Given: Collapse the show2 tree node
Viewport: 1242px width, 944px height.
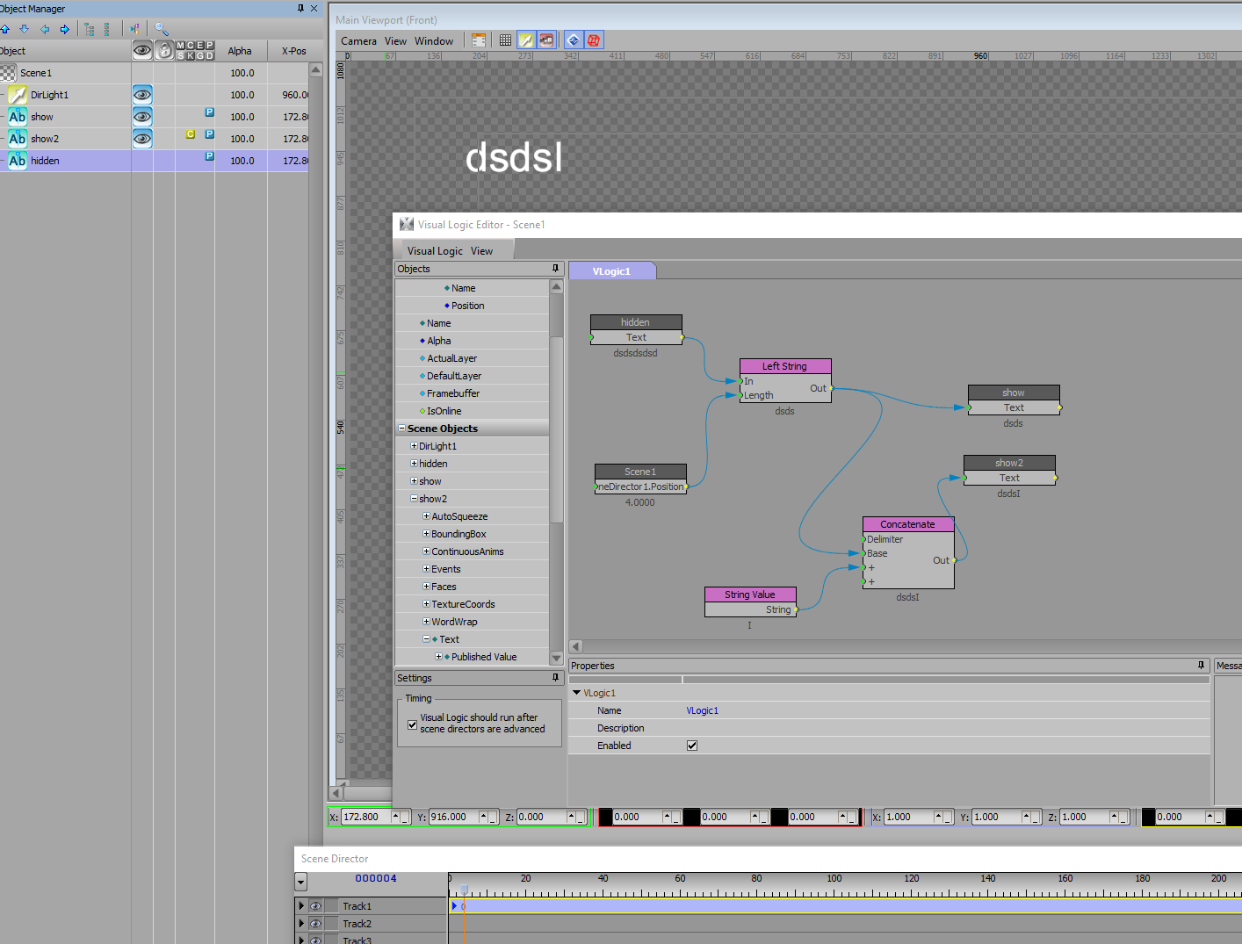Looking at the screenshot, I should 414,499.
